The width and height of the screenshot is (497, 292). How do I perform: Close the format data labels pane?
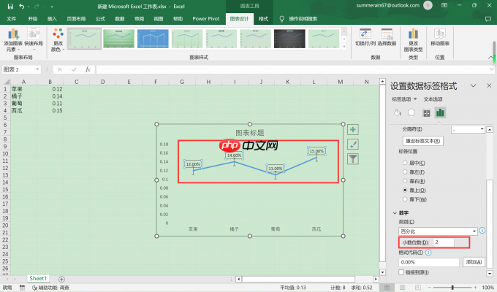point(489,85)
